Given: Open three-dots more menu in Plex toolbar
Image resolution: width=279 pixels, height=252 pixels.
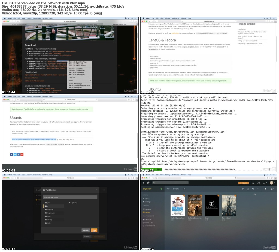Looking at the screenshot, I should (x=258, y=189).
